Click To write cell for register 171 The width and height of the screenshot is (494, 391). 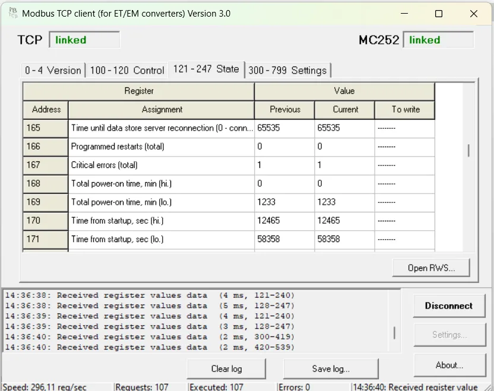click(405, 240)
